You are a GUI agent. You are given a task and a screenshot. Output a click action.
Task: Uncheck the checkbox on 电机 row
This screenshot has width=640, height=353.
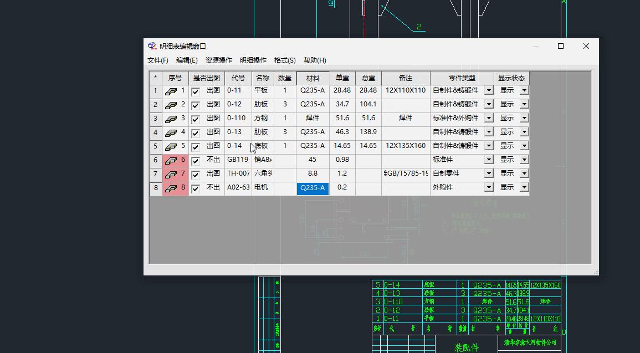195,188
